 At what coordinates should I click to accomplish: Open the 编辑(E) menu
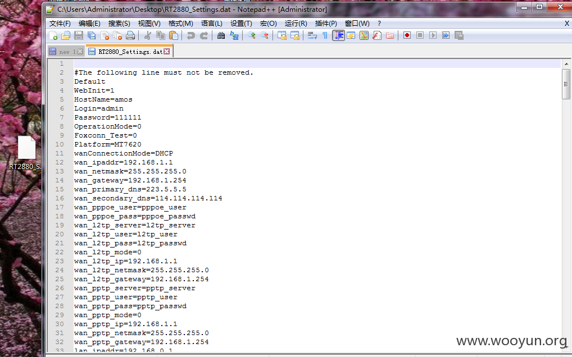(x=89, y=24)
